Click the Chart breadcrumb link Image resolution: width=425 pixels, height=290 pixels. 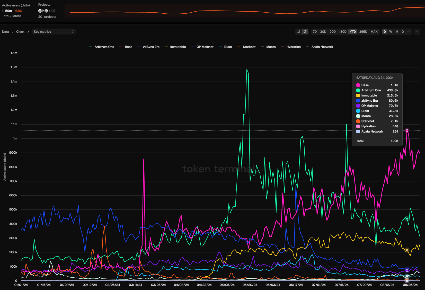pyautogui.click(x=20, y=32)
